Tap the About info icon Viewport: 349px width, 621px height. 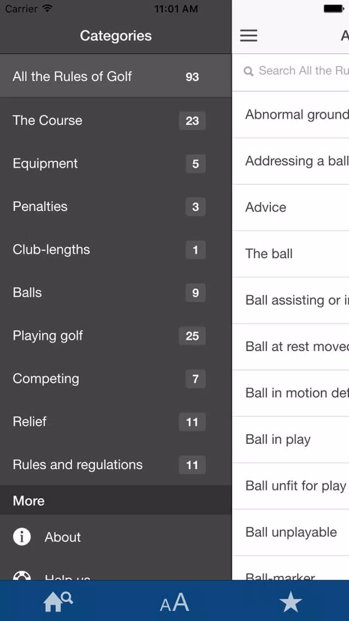[x=22, y=537]
